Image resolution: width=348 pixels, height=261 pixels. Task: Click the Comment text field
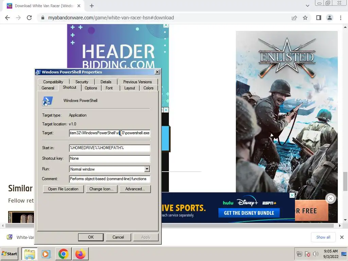[110, 179]
